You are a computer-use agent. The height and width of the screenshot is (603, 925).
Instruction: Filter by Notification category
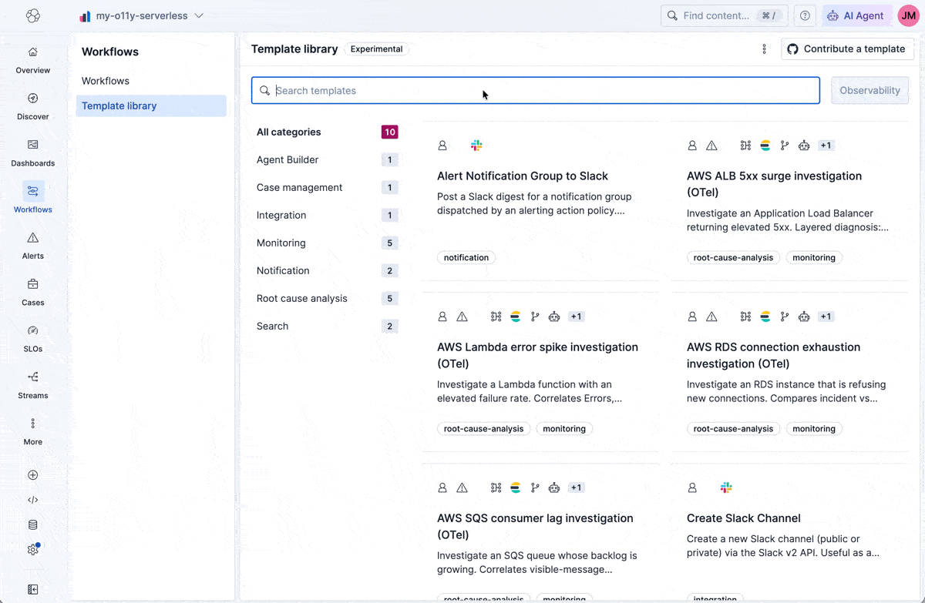(327, 270)
